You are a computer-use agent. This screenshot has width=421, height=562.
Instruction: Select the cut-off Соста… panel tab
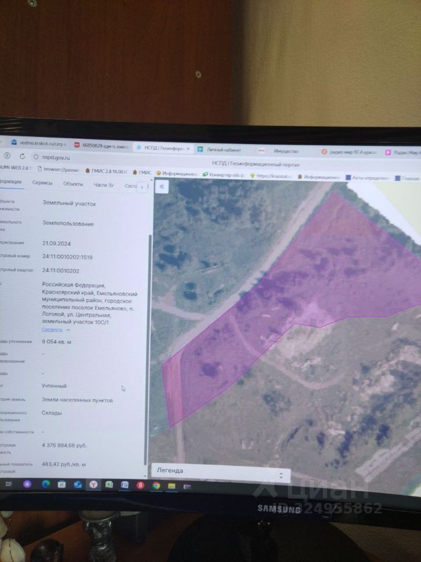coord(130,186)
